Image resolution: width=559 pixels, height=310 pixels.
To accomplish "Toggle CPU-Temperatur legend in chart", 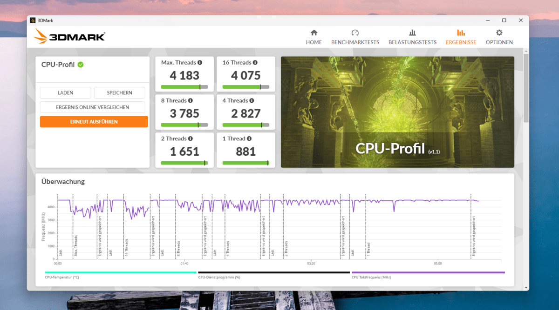I will pyautogui.click(x=121, y=275).
